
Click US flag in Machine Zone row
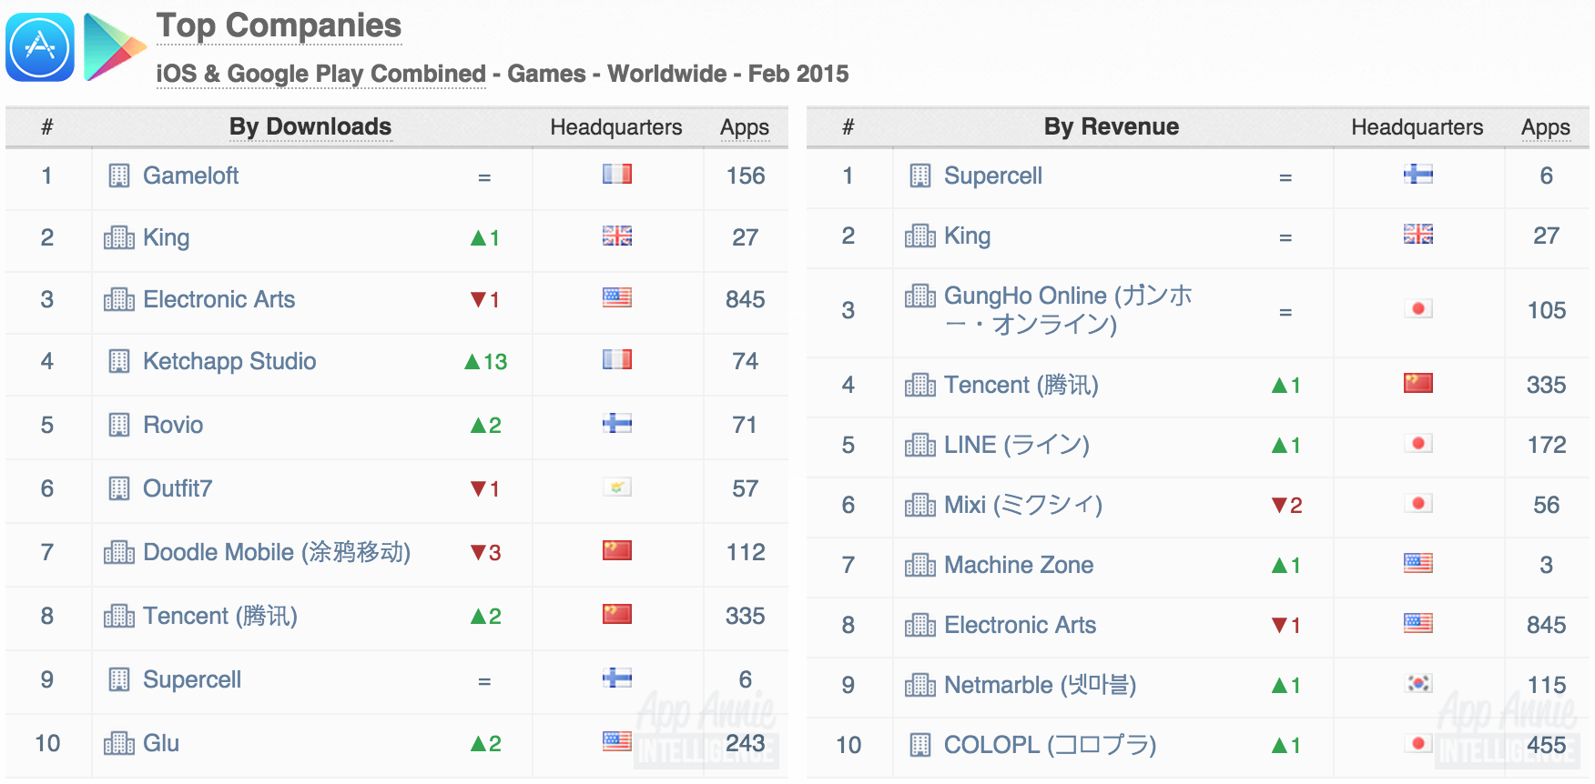(1418, 563)
